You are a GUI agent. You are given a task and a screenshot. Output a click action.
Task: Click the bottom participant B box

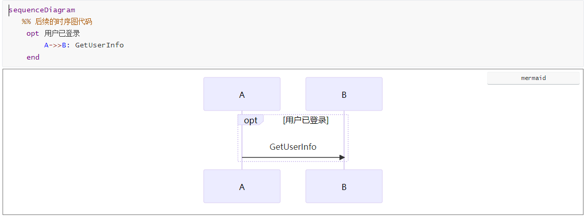point(344,186)
